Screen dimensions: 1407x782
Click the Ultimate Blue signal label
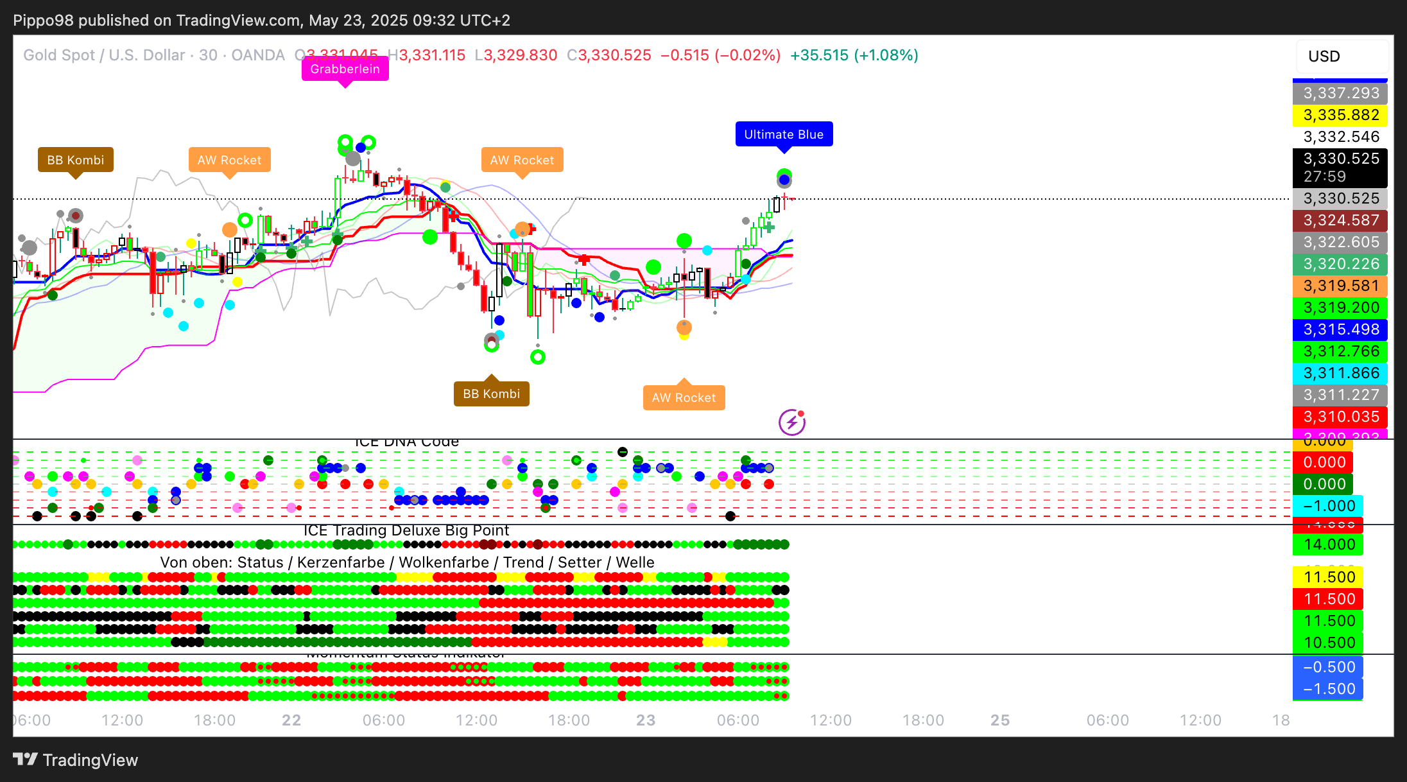pyautogui.click(x=783, y=135)
